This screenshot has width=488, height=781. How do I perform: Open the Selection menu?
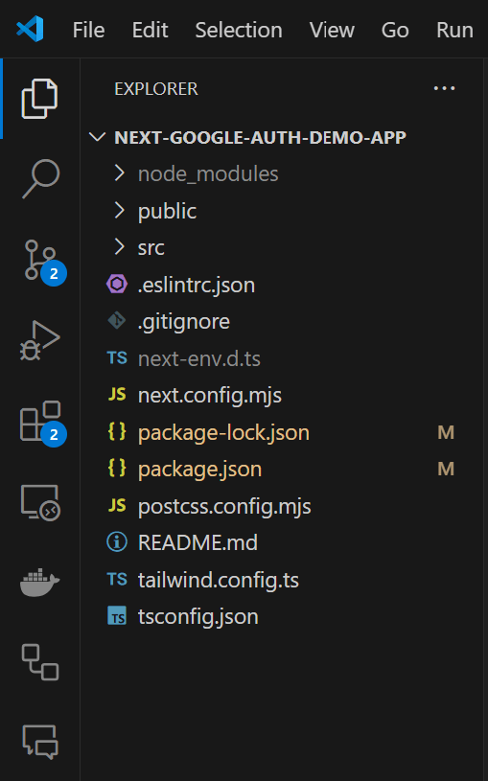[239, 30]
